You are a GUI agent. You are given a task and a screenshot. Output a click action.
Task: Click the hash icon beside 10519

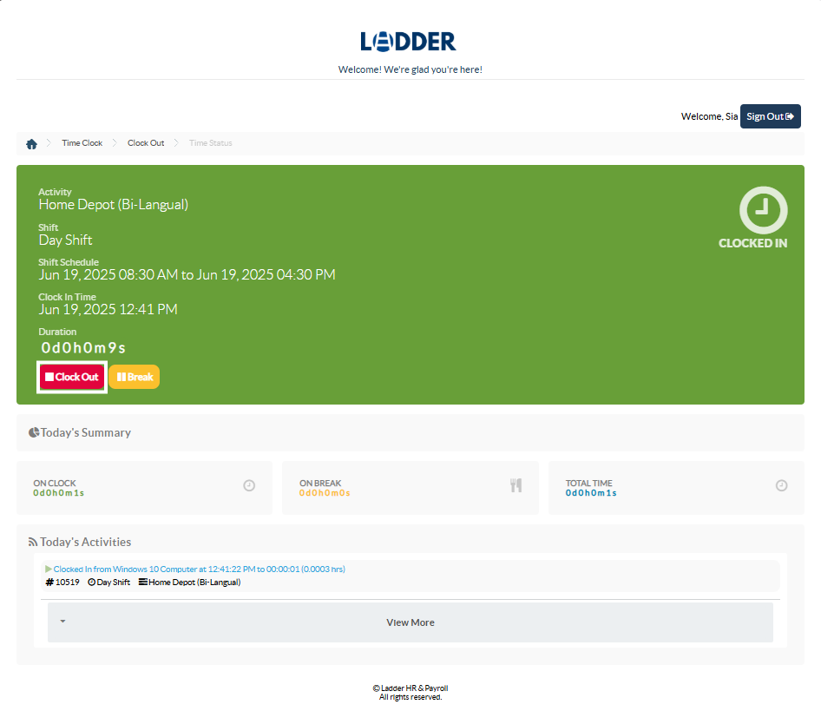pyautogui.click(x=49, y=583)
